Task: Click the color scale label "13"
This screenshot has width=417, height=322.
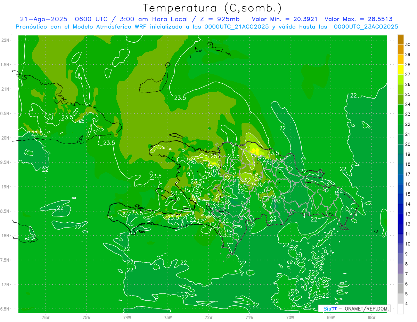Action: pos(408,214)
